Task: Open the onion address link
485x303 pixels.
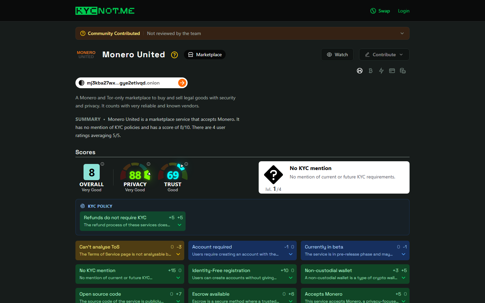Action: (131, 83)
